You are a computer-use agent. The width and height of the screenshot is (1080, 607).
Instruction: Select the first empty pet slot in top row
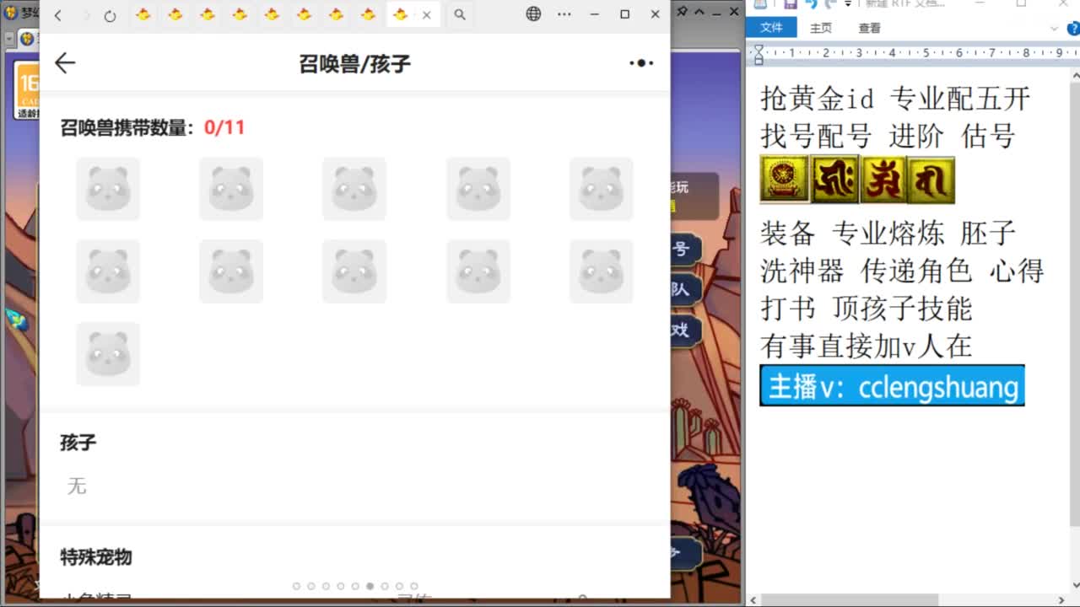[108, 189]
